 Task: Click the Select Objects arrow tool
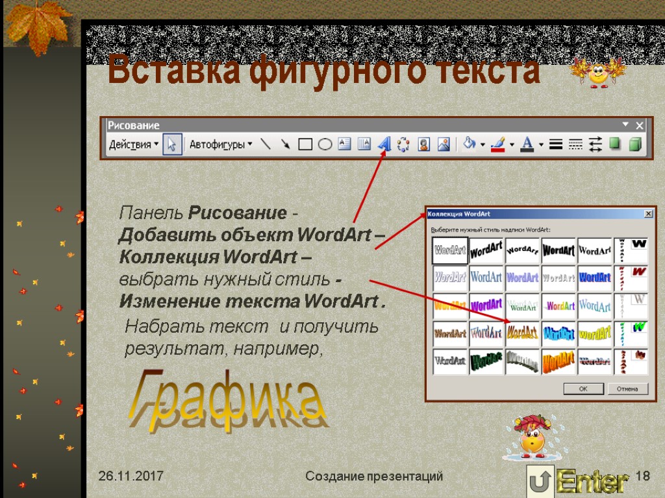172,145
